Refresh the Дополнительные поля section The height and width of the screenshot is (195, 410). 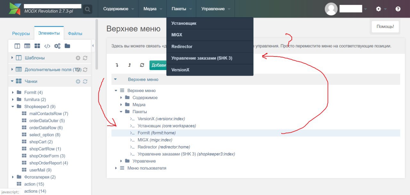pyautogui.click(x=85, y=70)
